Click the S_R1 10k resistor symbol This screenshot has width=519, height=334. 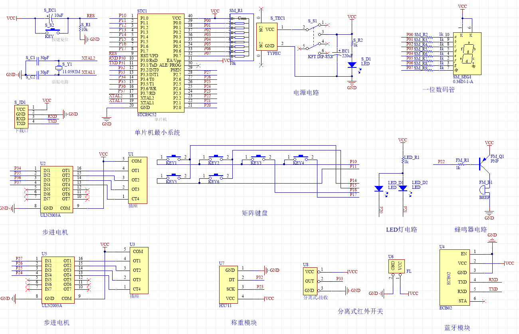(x=80, y=28)
